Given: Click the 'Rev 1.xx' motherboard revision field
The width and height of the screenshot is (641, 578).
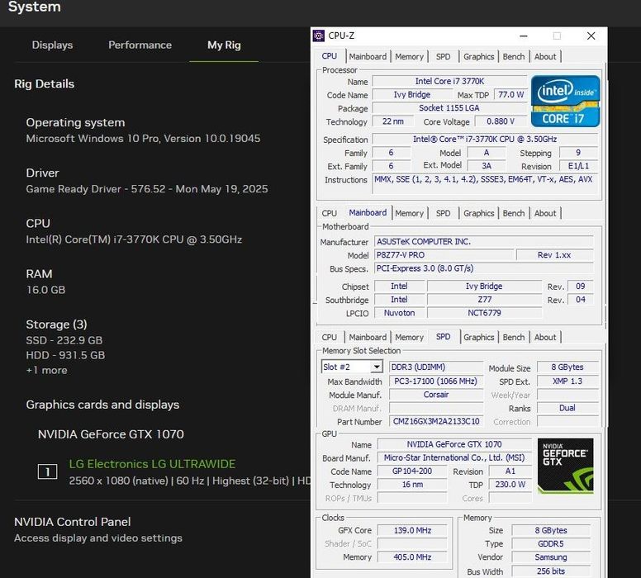Looking at the screenshot, I should click(x=554, y=255).
